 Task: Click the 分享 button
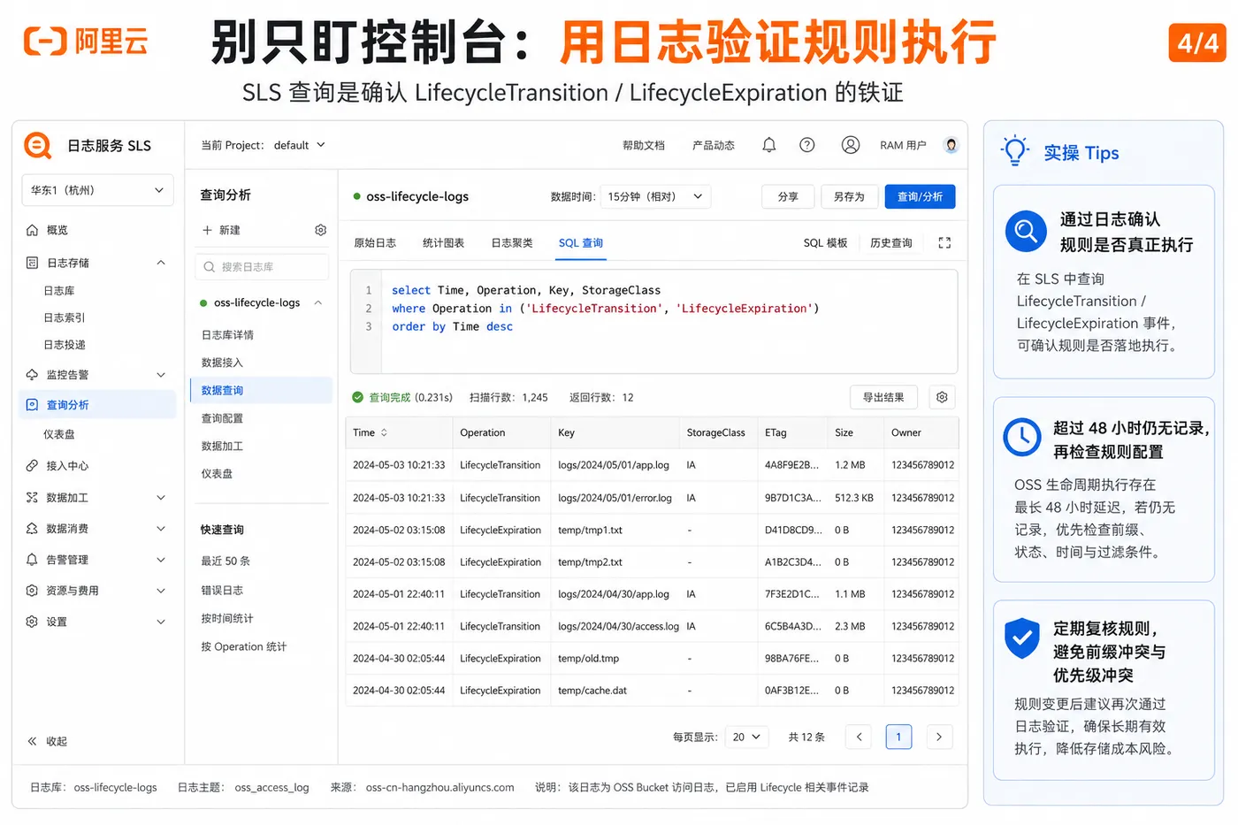[788, 196]
